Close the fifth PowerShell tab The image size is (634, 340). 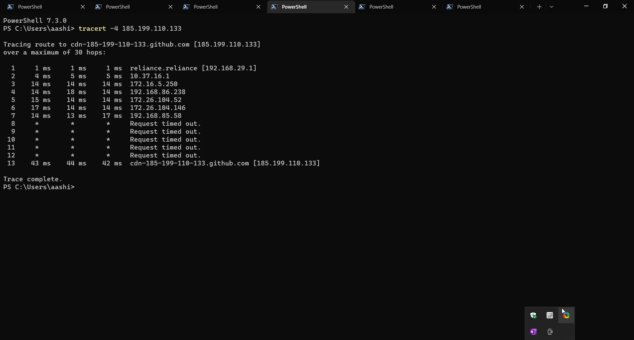click(434, 7)
